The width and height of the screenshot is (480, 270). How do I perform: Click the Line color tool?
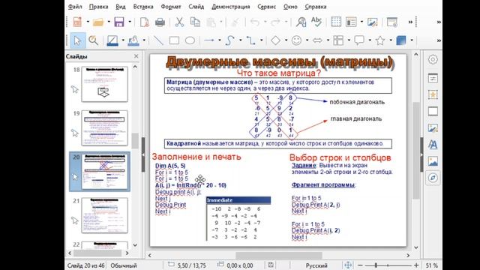pyautogui.click(x=112, y=40)
